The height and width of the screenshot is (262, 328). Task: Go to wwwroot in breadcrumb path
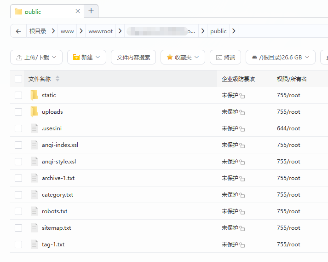tap(100, 31)
